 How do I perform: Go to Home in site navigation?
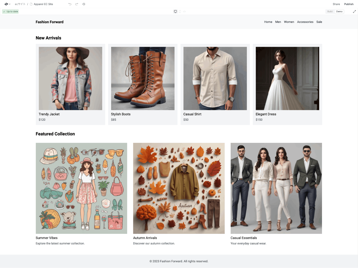pyautogui.click(x=268, y=22)
